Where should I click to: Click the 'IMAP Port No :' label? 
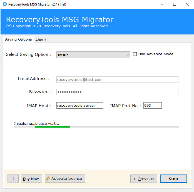pyautogui.click(x=125, y=106)
